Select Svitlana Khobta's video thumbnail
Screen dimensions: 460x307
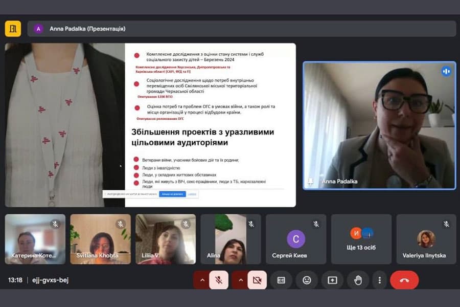100,239
